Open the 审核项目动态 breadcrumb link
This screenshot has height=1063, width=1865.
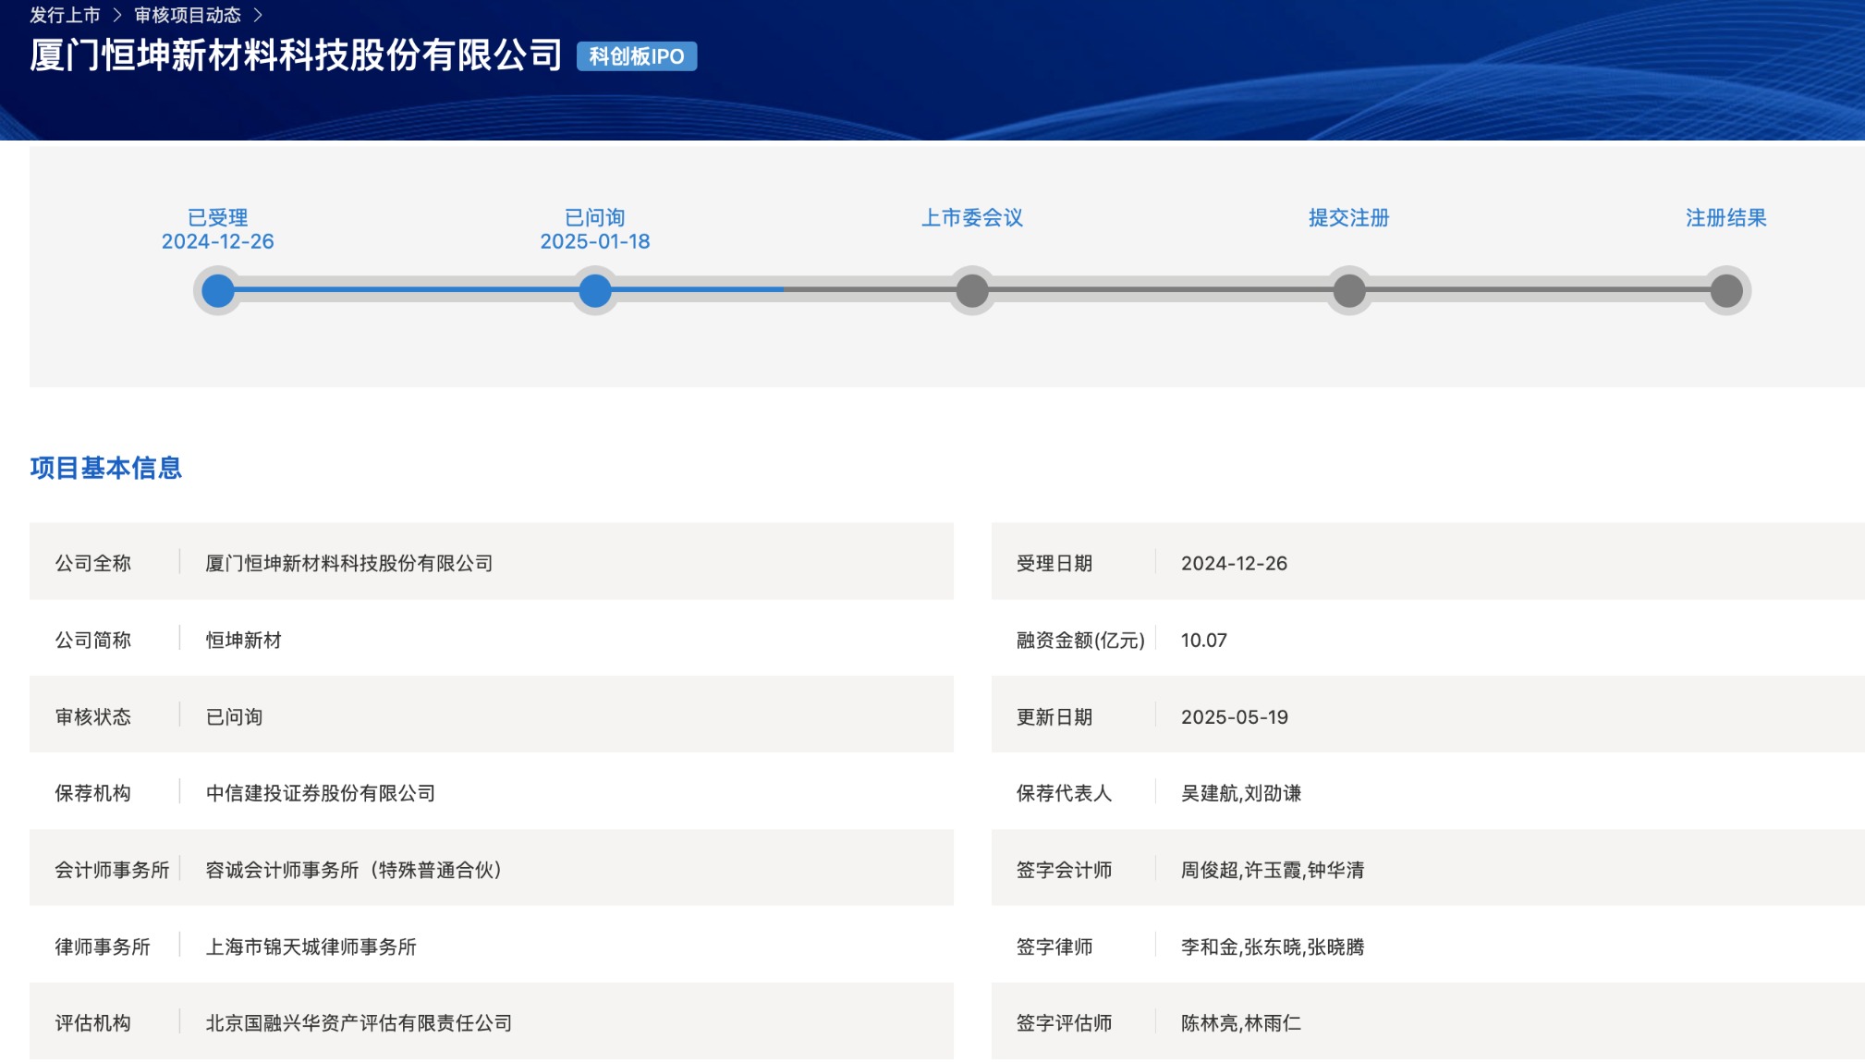pyautogui.click(x=188, y=15)
